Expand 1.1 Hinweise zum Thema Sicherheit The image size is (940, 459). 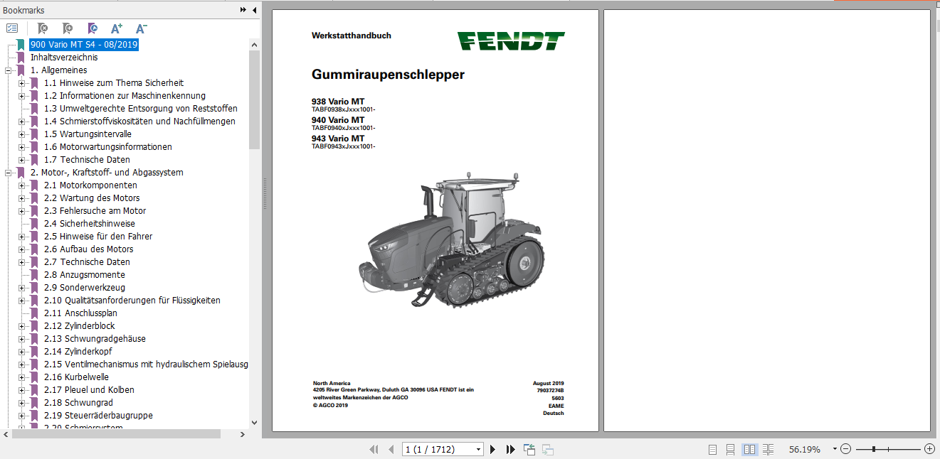21,83
